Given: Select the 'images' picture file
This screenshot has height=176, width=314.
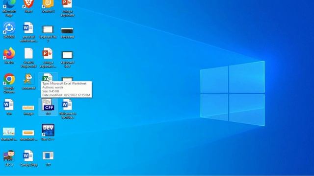Looking at the screenshot, I should point(28,108).
